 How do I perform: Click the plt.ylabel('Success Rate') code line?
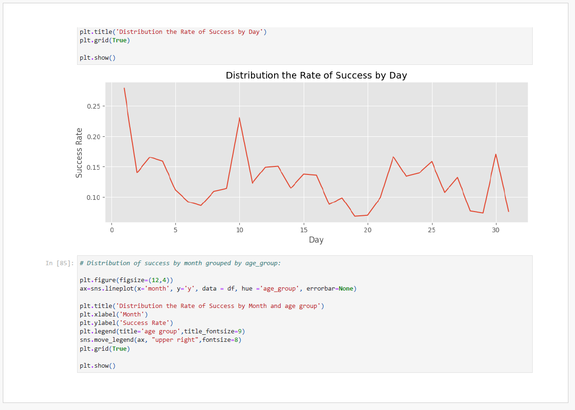click(x=126, y=323)
